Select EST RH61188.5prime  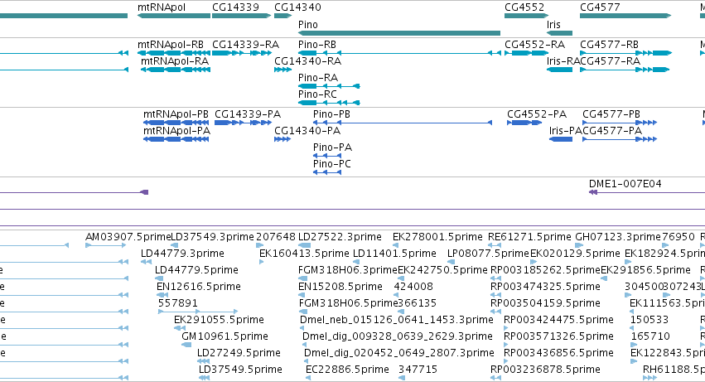point(674,370)
